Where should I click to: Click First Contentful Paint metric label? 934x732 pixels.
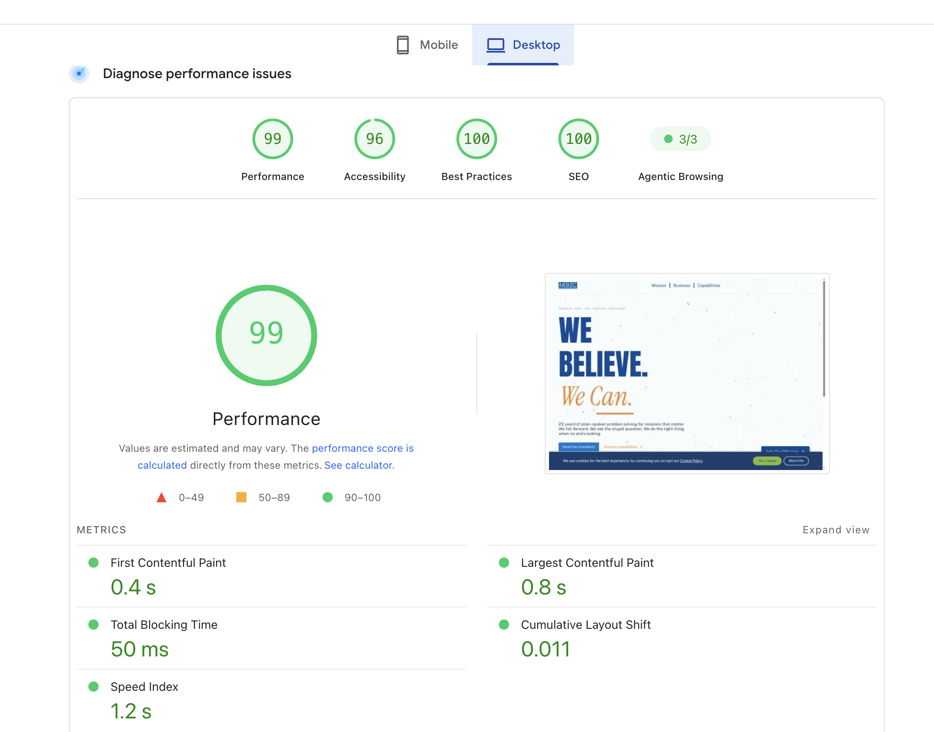click(x=168, y=563)
